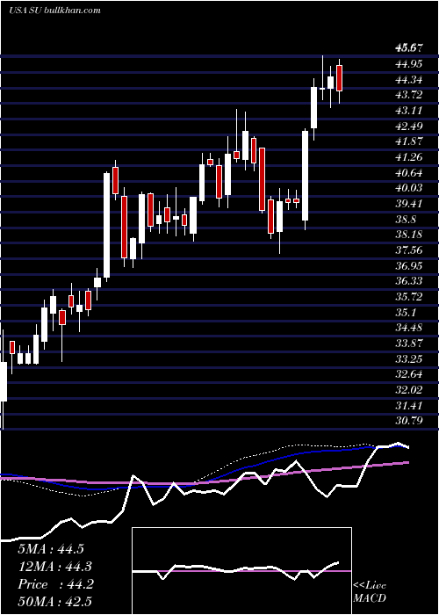Click the 36.33 price axis label
Screen dimensions: 439x615
(409, 281)
